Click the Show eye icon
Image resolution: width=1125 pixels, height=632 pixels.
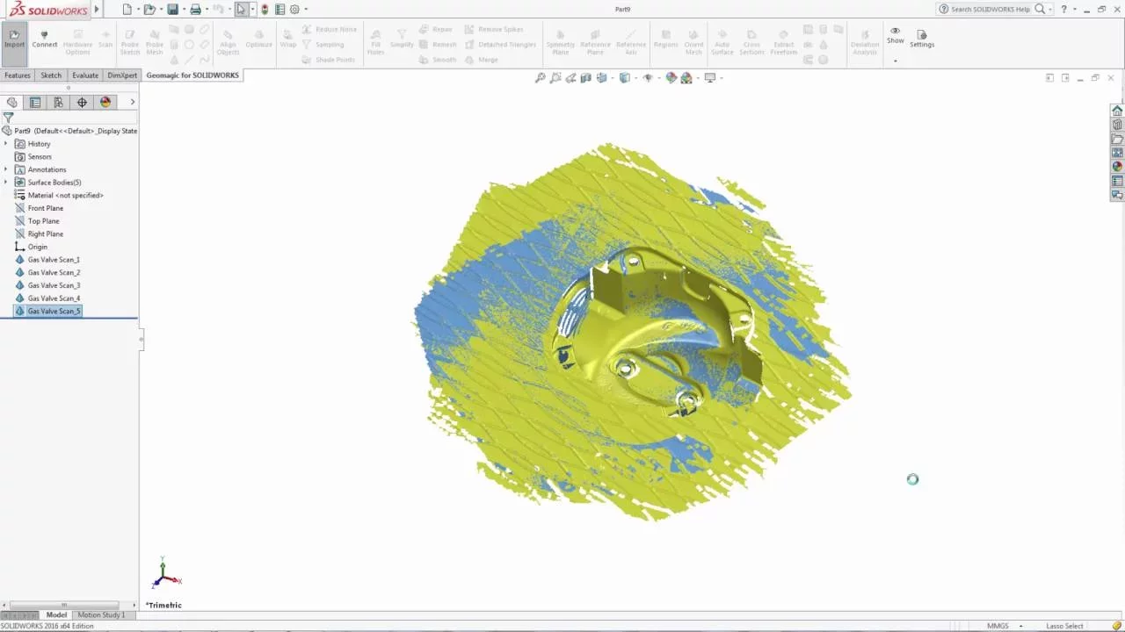895,31
